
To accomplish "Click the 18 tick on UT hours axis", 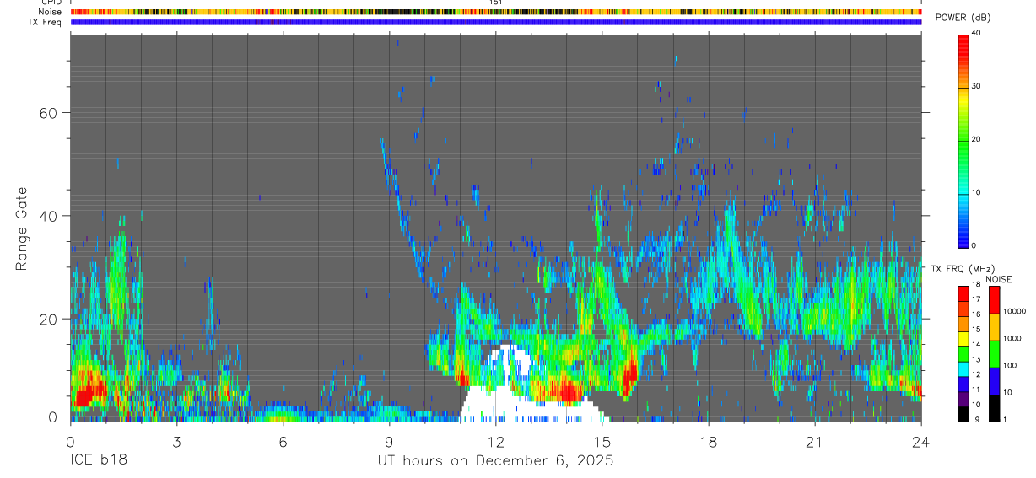I will [x=709, y=442].
